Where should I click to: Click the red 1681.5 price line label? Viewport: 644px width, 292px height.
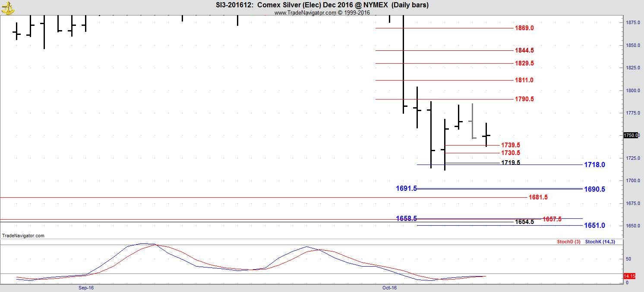[538, 197]
